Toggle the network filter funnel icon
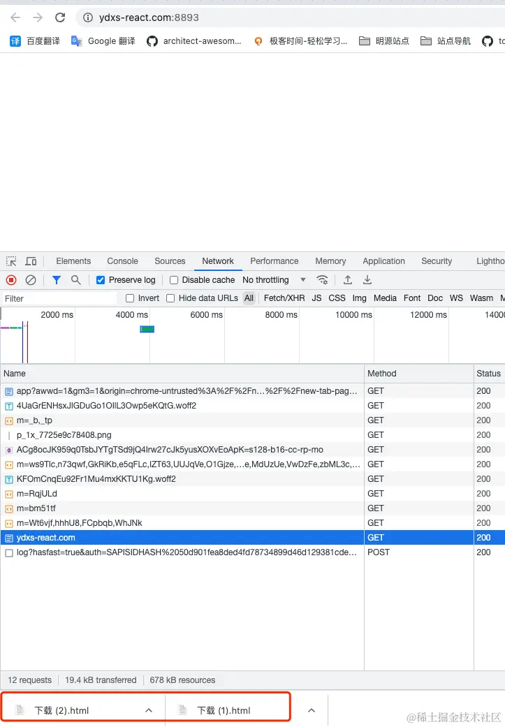505x727 pixels. pyautogui.click(x=56, y=280)
